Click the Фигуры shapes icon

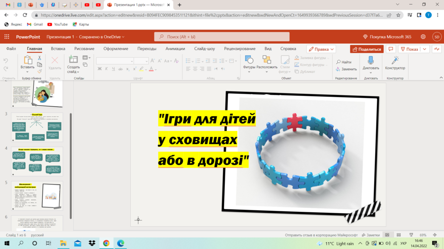pyautogui.click(x=249, y=60)
